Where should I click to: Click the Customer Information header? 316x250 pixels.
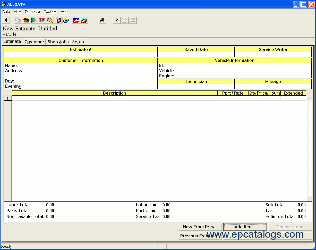[81, 60]
